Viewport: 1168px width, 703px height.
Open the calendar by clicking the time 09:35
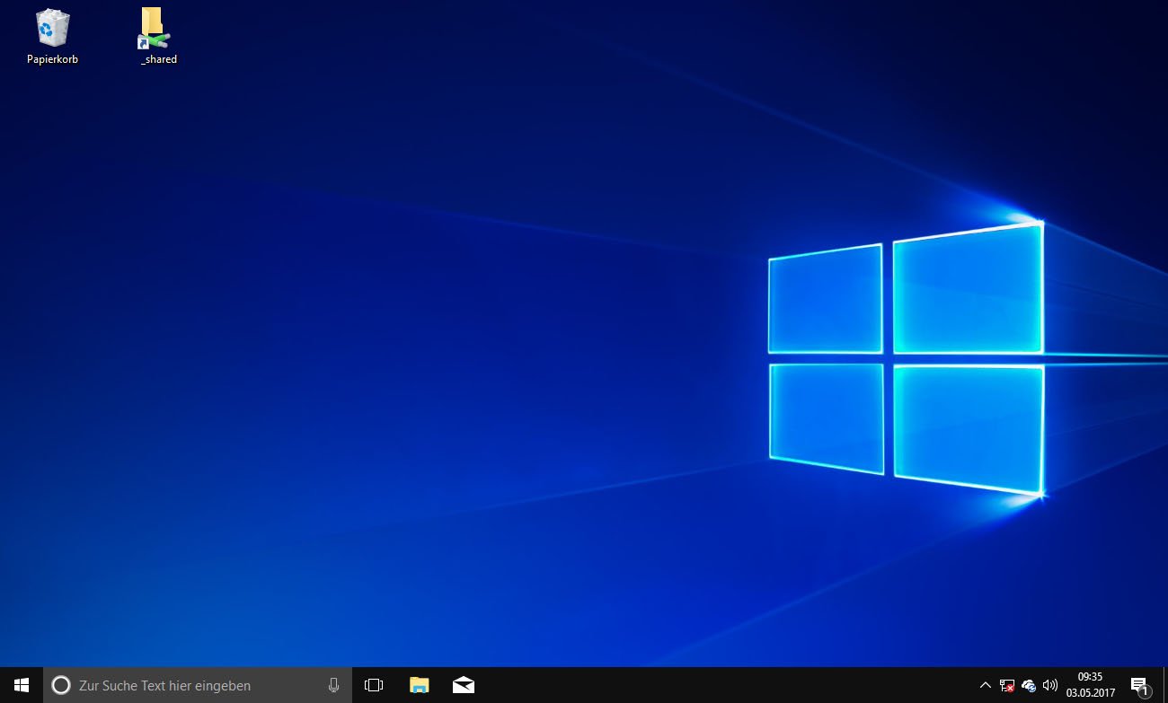coord(1090,677)
